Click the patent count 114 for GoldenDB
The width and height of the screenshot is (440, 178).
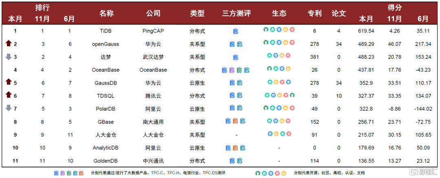click(315, 161)
